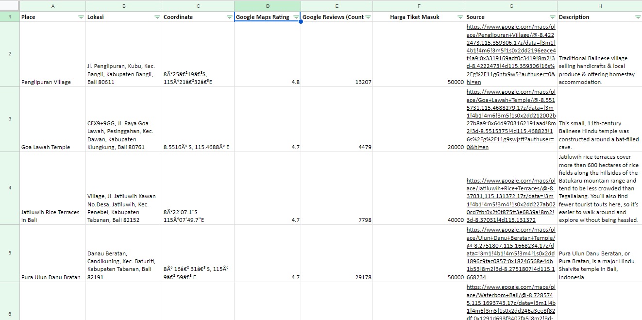Open the Goa Lawah Temple Google Maps link
Screen dimensions: 642x320
(511, 119)
